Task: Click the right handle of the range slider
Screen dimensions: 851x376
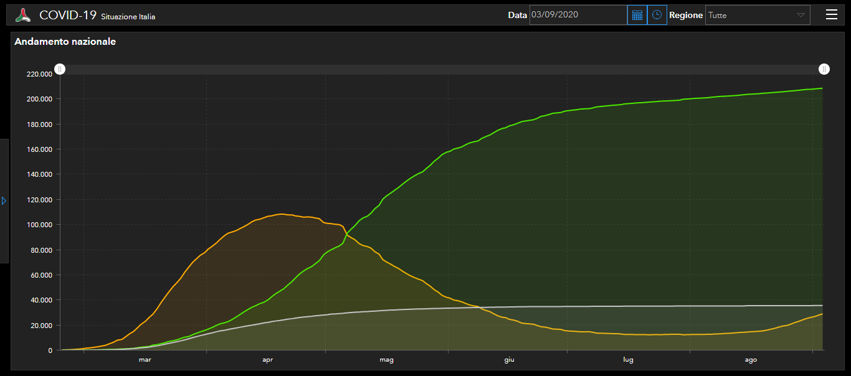Action: point(824,69)
